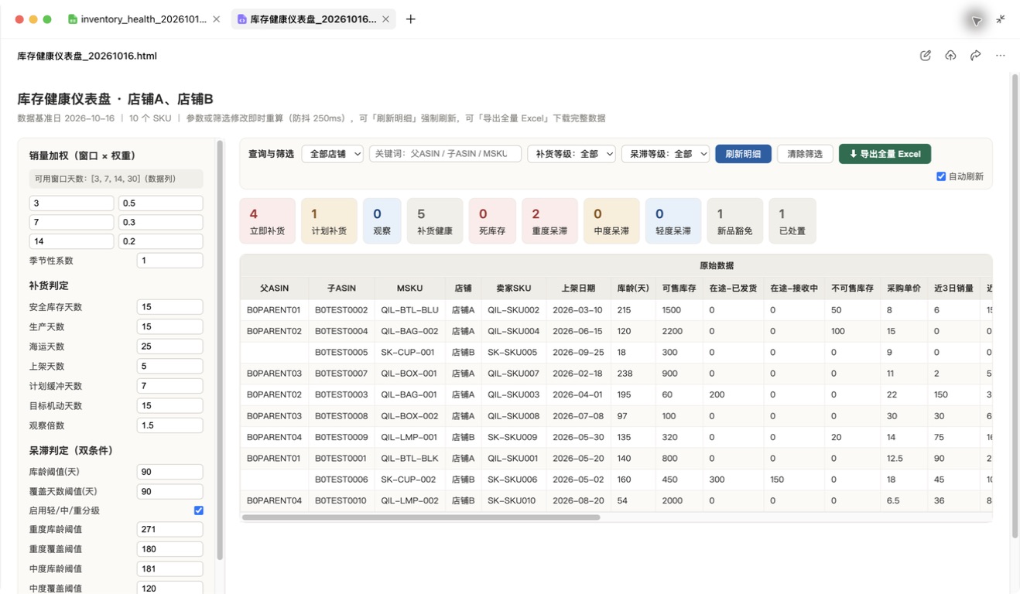
Task: Click the 重度呆滞 summary card
Action: point(549,221)
